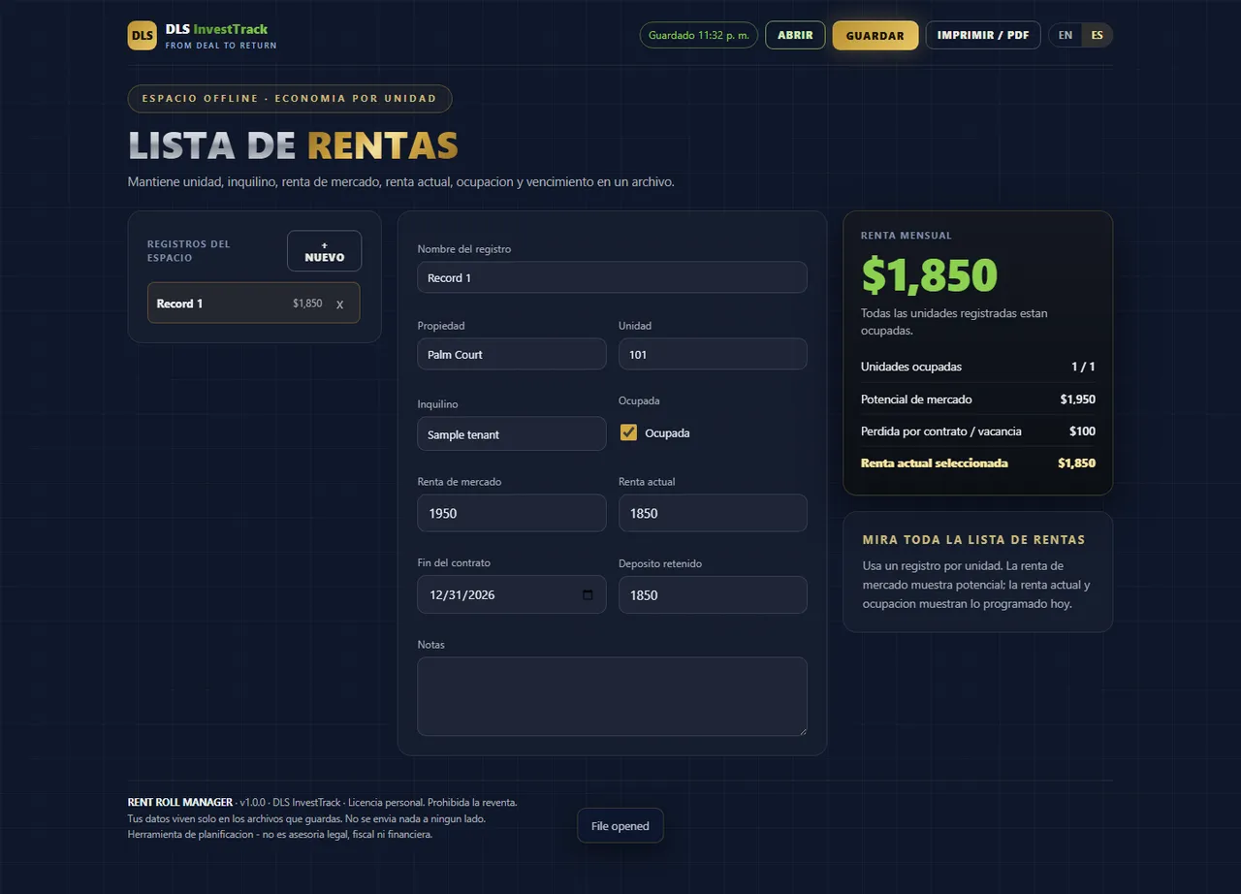
Task: Switch language to EN
Action: [x=1066, y=35]
